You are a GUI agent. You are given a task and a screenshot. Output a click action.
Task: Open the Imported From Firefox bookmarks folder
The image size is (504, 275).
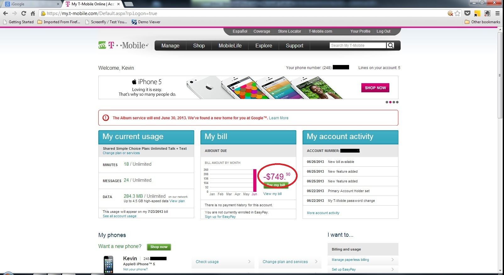click(x=59, y=22)
